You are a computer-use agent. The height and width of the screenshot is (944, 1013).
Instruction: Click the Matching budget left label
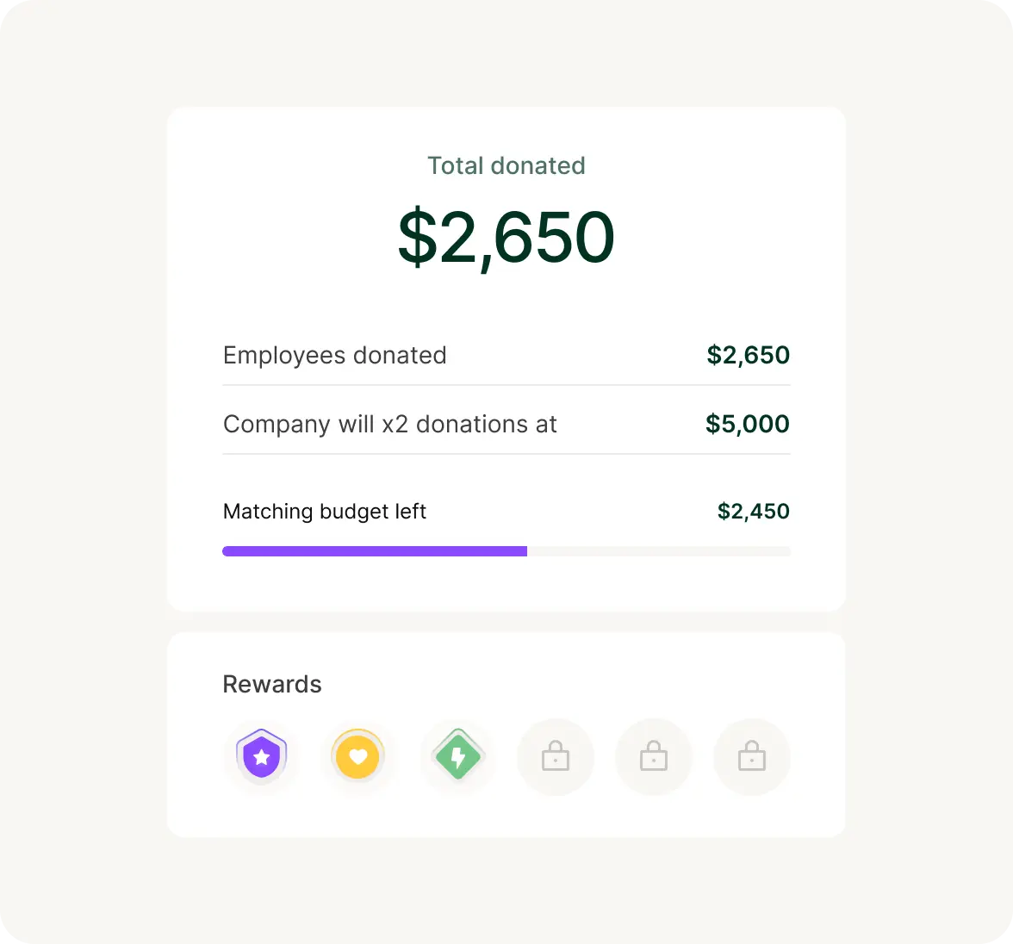pyautogui.click(x=324, y=512)
